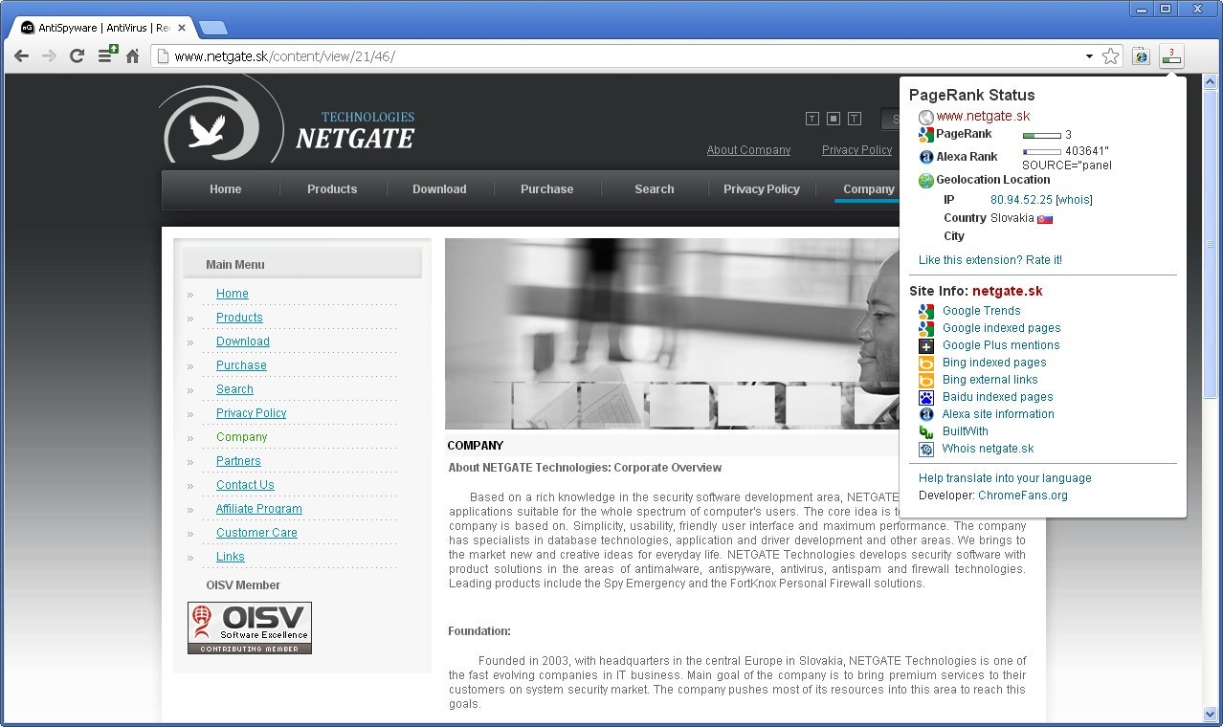Open the Chrome menu with update badge
This screenshot has width=1223, height=727.
[x=107, y=55]
